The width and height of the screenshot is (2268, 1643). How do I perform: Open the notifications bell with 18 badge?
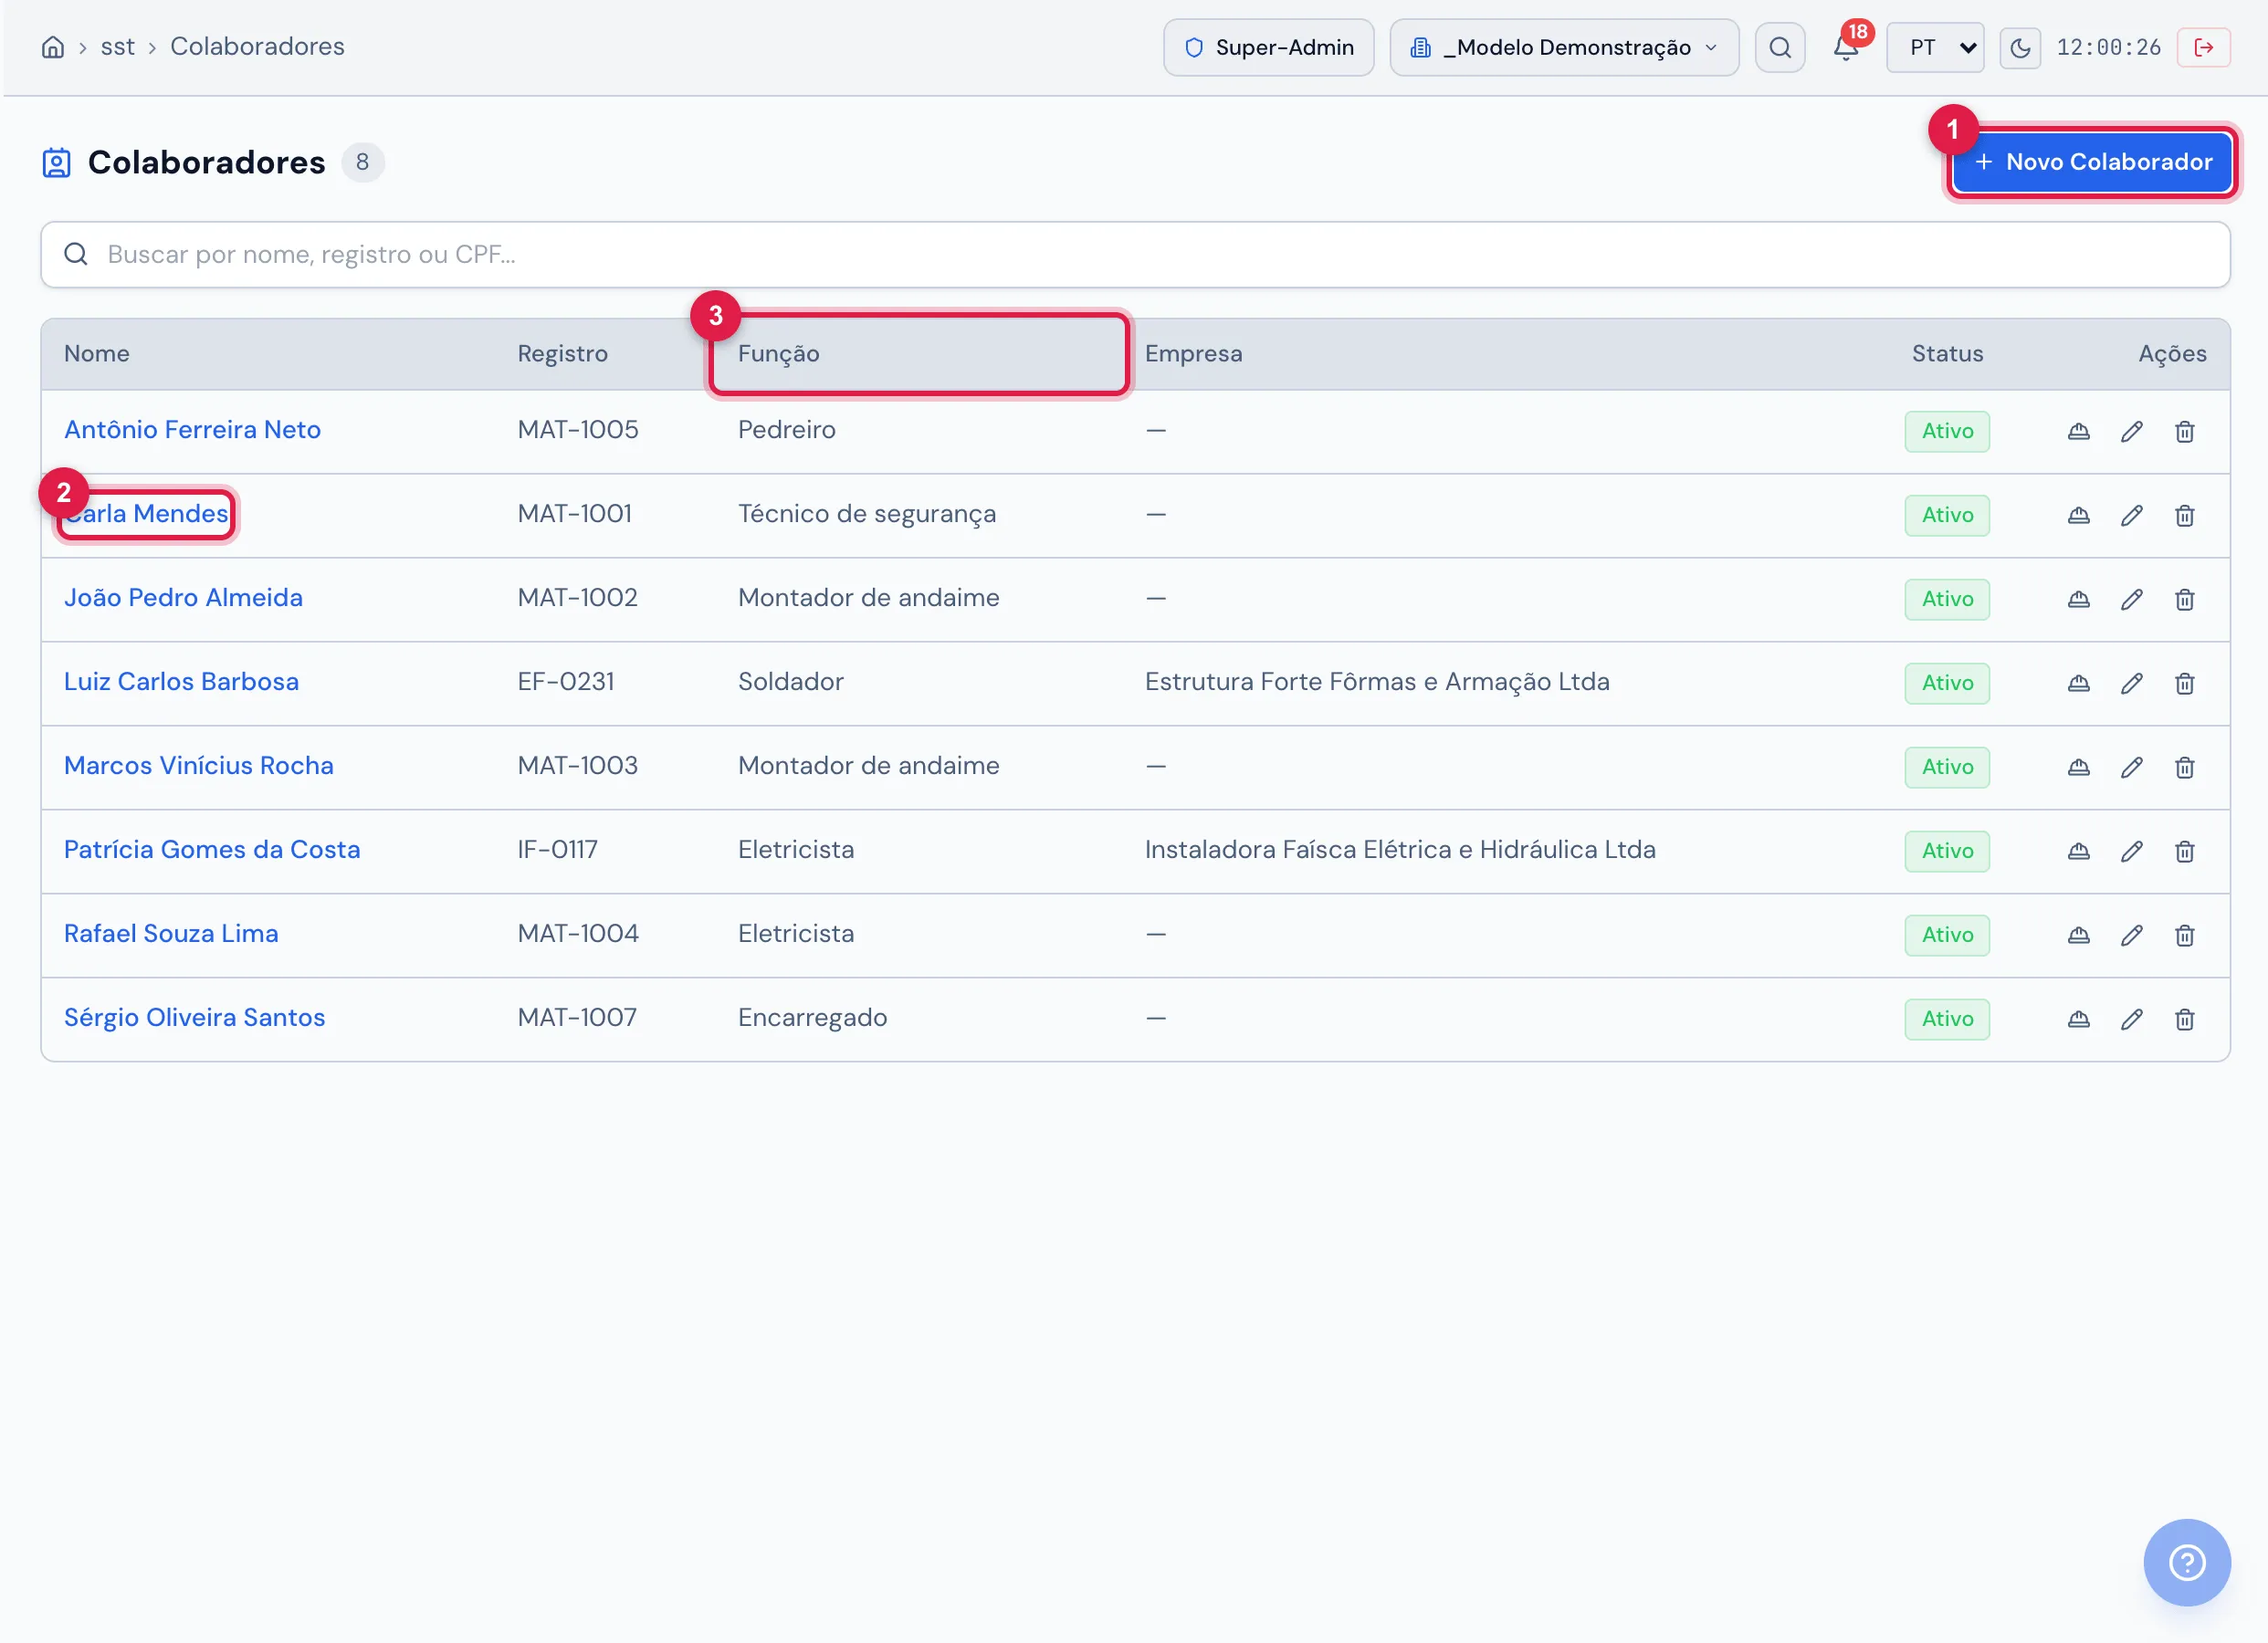[1846, 47]
